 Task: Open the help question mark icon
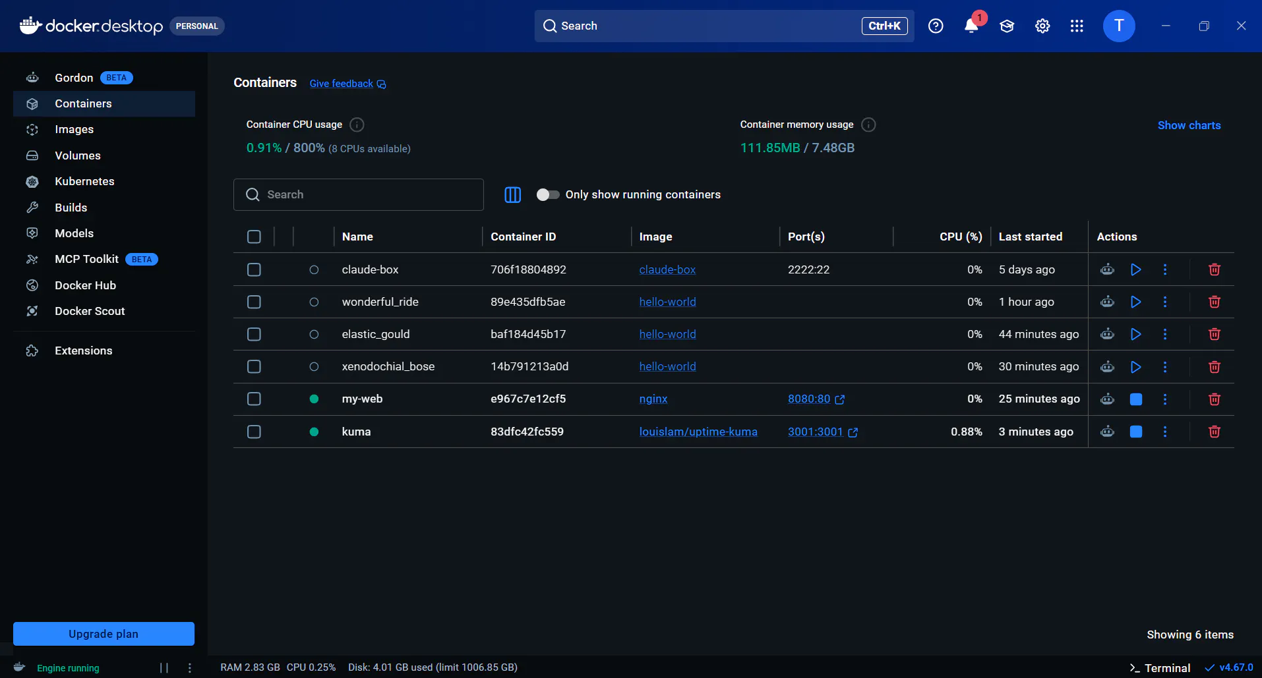[936, 26]
